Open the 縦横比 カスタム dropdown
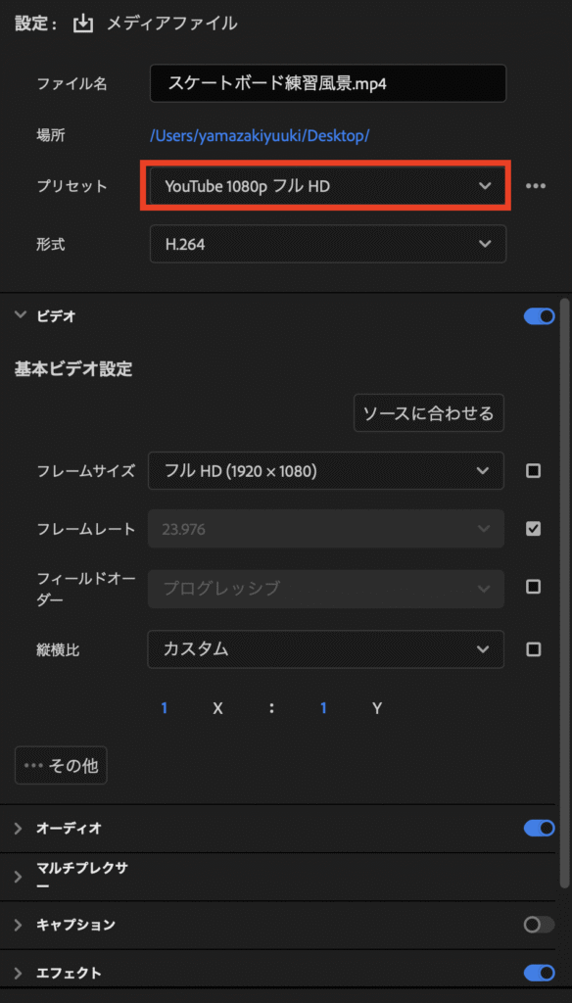The height and width of the screenshot is (1003, 572). [326, 649]
